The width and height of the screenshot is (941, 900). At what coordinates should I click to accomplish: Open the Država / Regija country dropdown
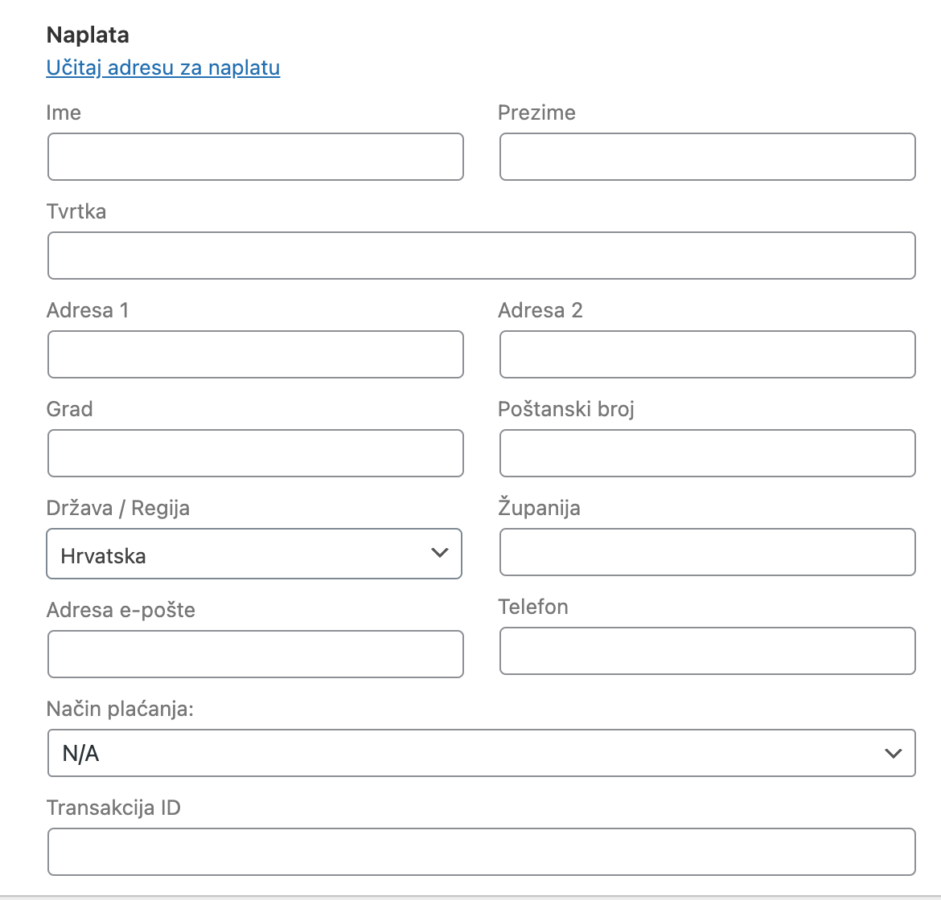coord(254,554)
